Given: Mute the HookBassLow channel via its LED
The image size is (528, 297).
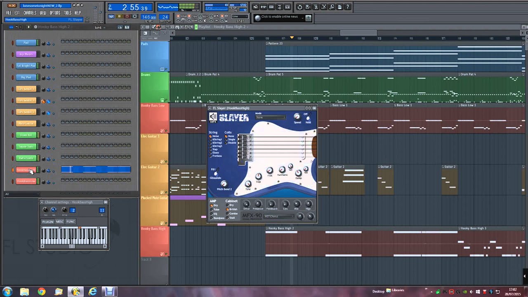Looking at the screenshot, I should coord(13,181).
